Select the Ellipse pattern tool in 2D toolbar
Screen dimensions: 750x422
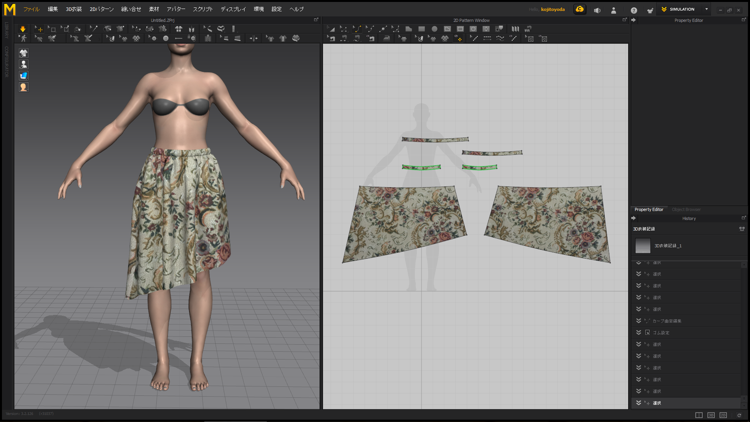pos(434,29)
